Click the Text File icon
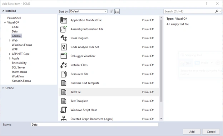223x136 pixels. [x=64, y=92]
